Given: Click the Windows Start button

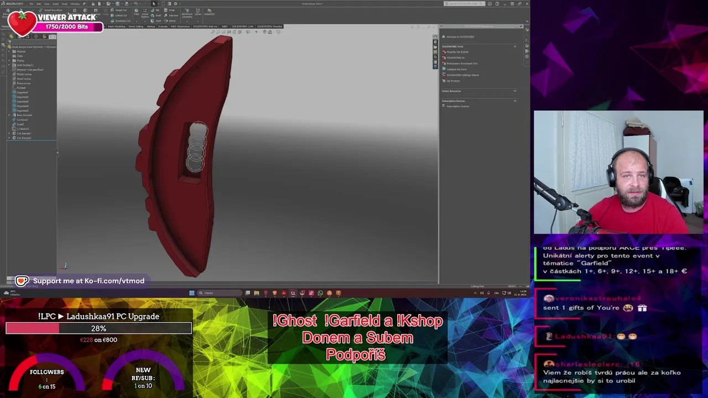Looking at the screenshot, I should click(x=192, y=293).
